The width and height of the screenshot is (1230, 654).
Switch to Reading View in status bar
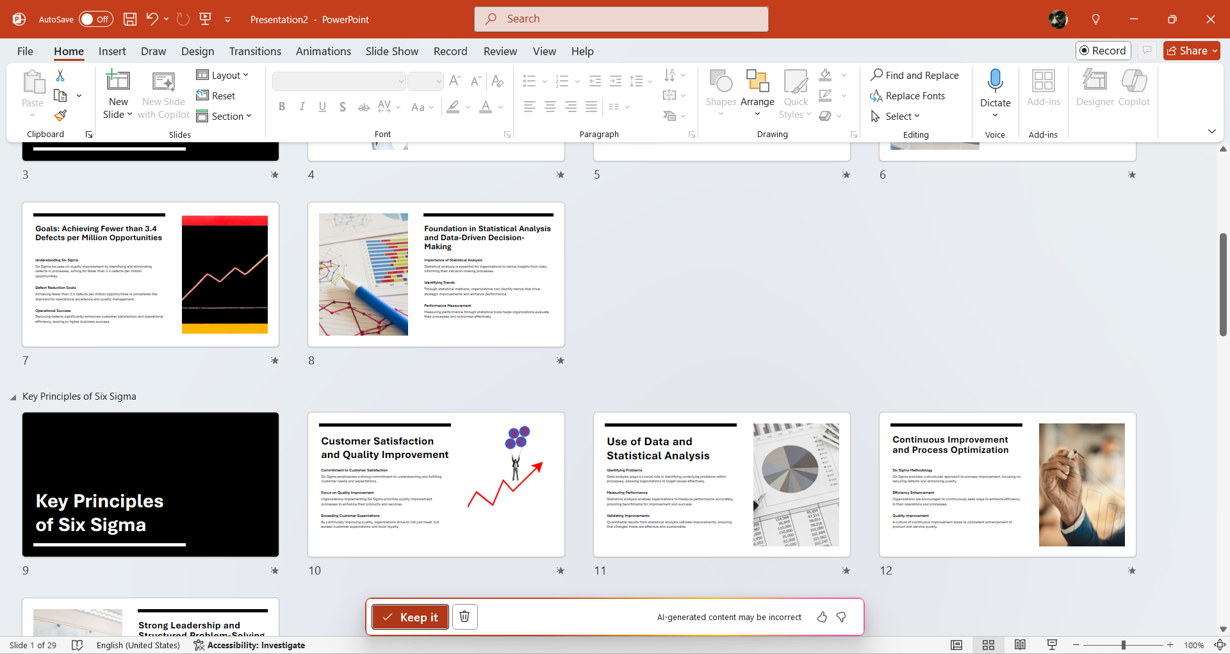[1020, 645]
